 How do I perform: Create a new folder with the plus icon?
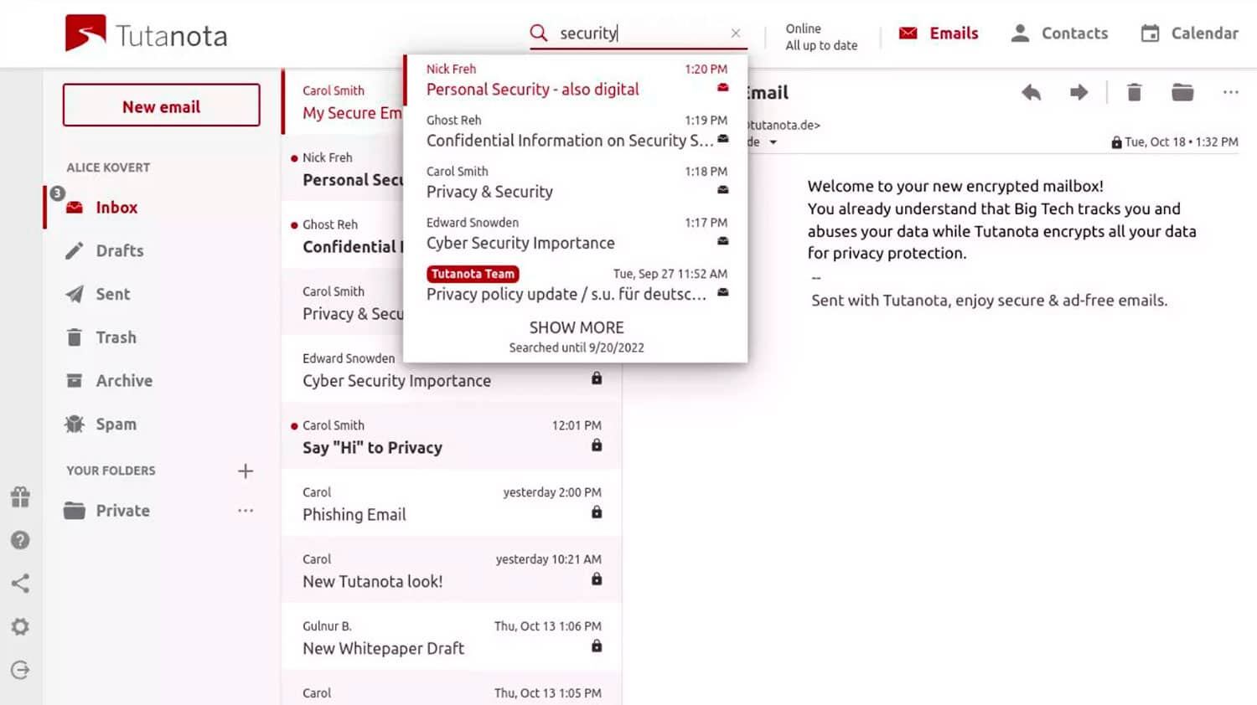(x=246, y=471)
